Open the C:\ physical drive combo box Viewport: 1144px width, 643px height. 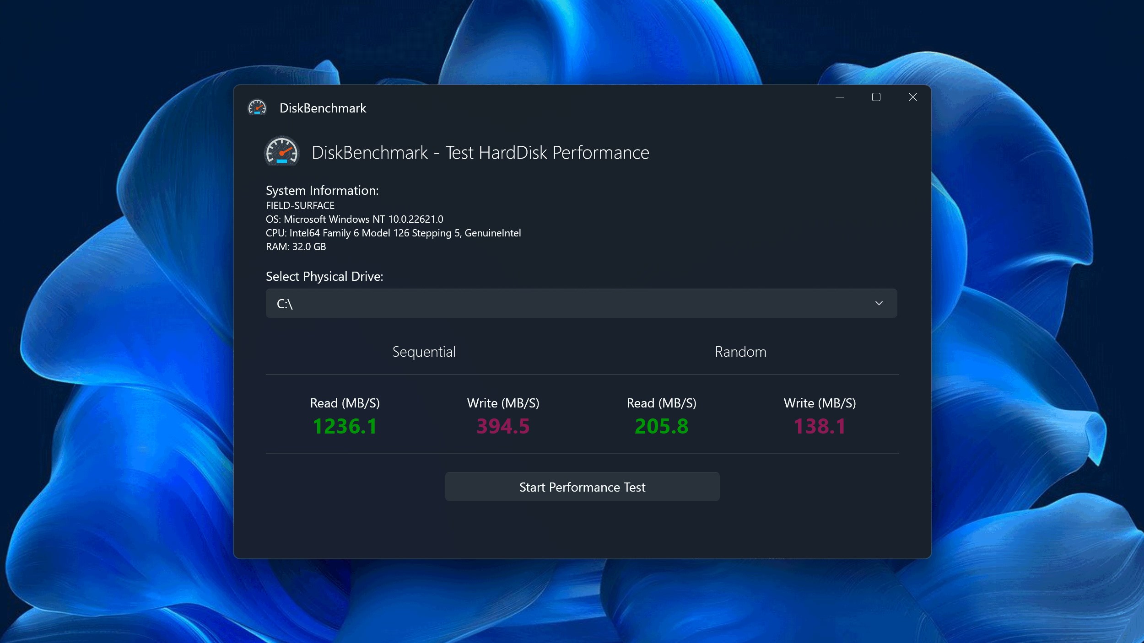tap(549, 303)
